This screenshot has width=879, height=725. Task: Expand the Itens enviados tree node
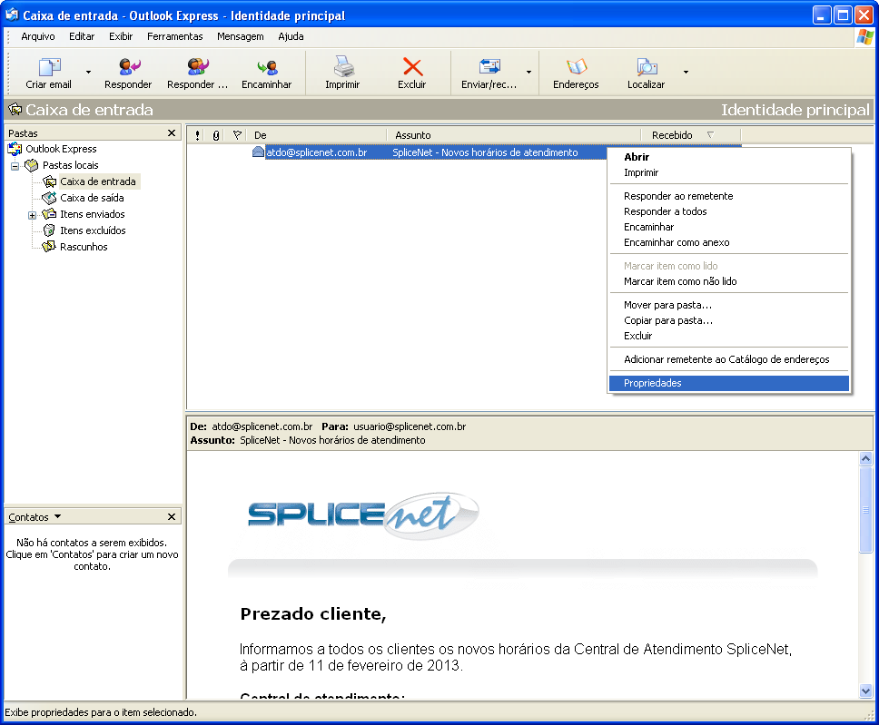pyautogui.click(x=32, y=215)
